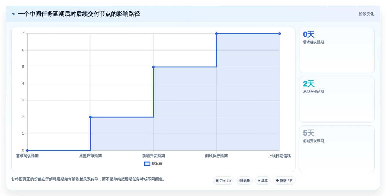The width and height of the screenshot is (386, 196).
Task: Click the footer note starting with 甘特图真正的价值
Action: [x=89, y=179]
